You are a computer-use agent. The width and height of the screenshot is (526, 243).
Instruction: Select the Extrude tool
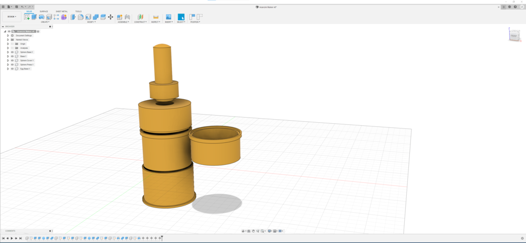tap(34, 17)
